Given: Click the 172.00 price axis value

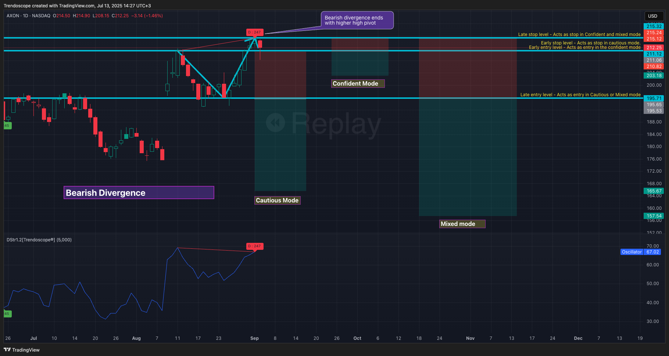Looking at the screenshot, I should coord(654,171).
